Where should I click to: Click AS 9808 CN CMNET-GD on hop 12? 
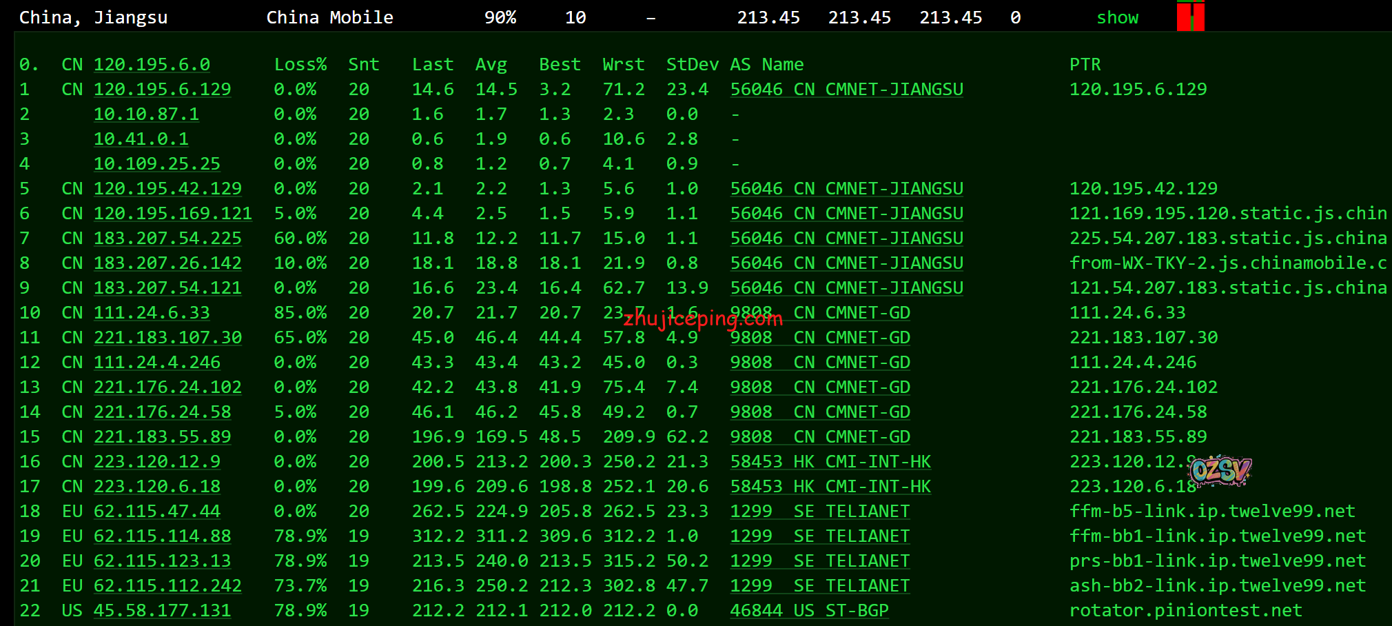click(x=820, y=363)
